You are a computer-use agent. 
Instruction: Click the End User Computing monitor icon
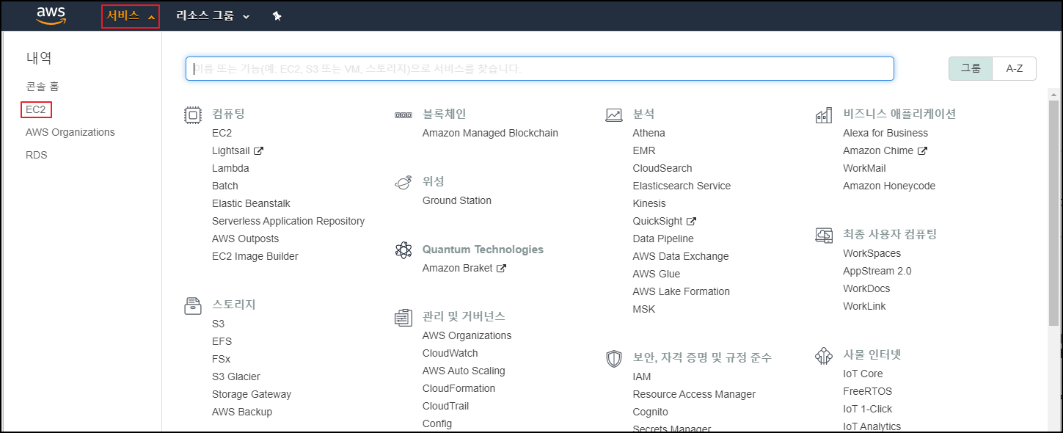(824, 236)
